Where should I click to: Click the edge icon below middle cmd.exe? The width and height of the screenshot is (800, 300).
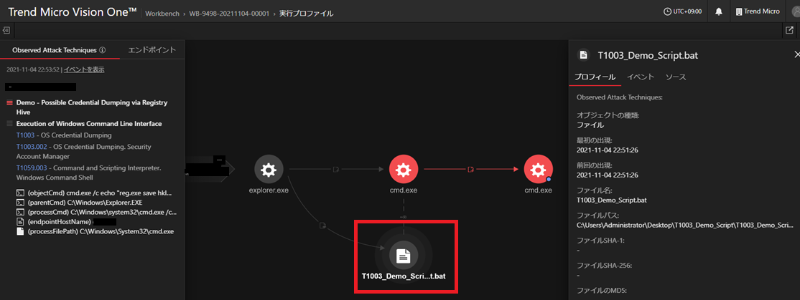[404, 217]
